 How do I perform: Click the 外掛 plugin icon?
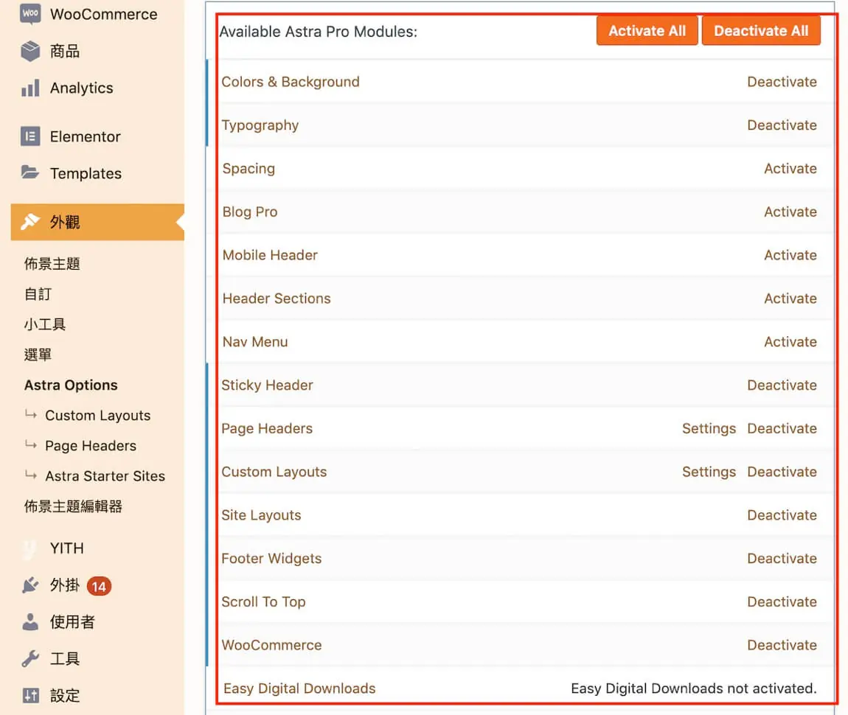[x=30, y=585]
